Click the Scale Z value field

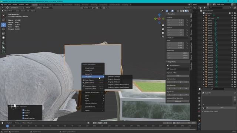pos(175,48)
